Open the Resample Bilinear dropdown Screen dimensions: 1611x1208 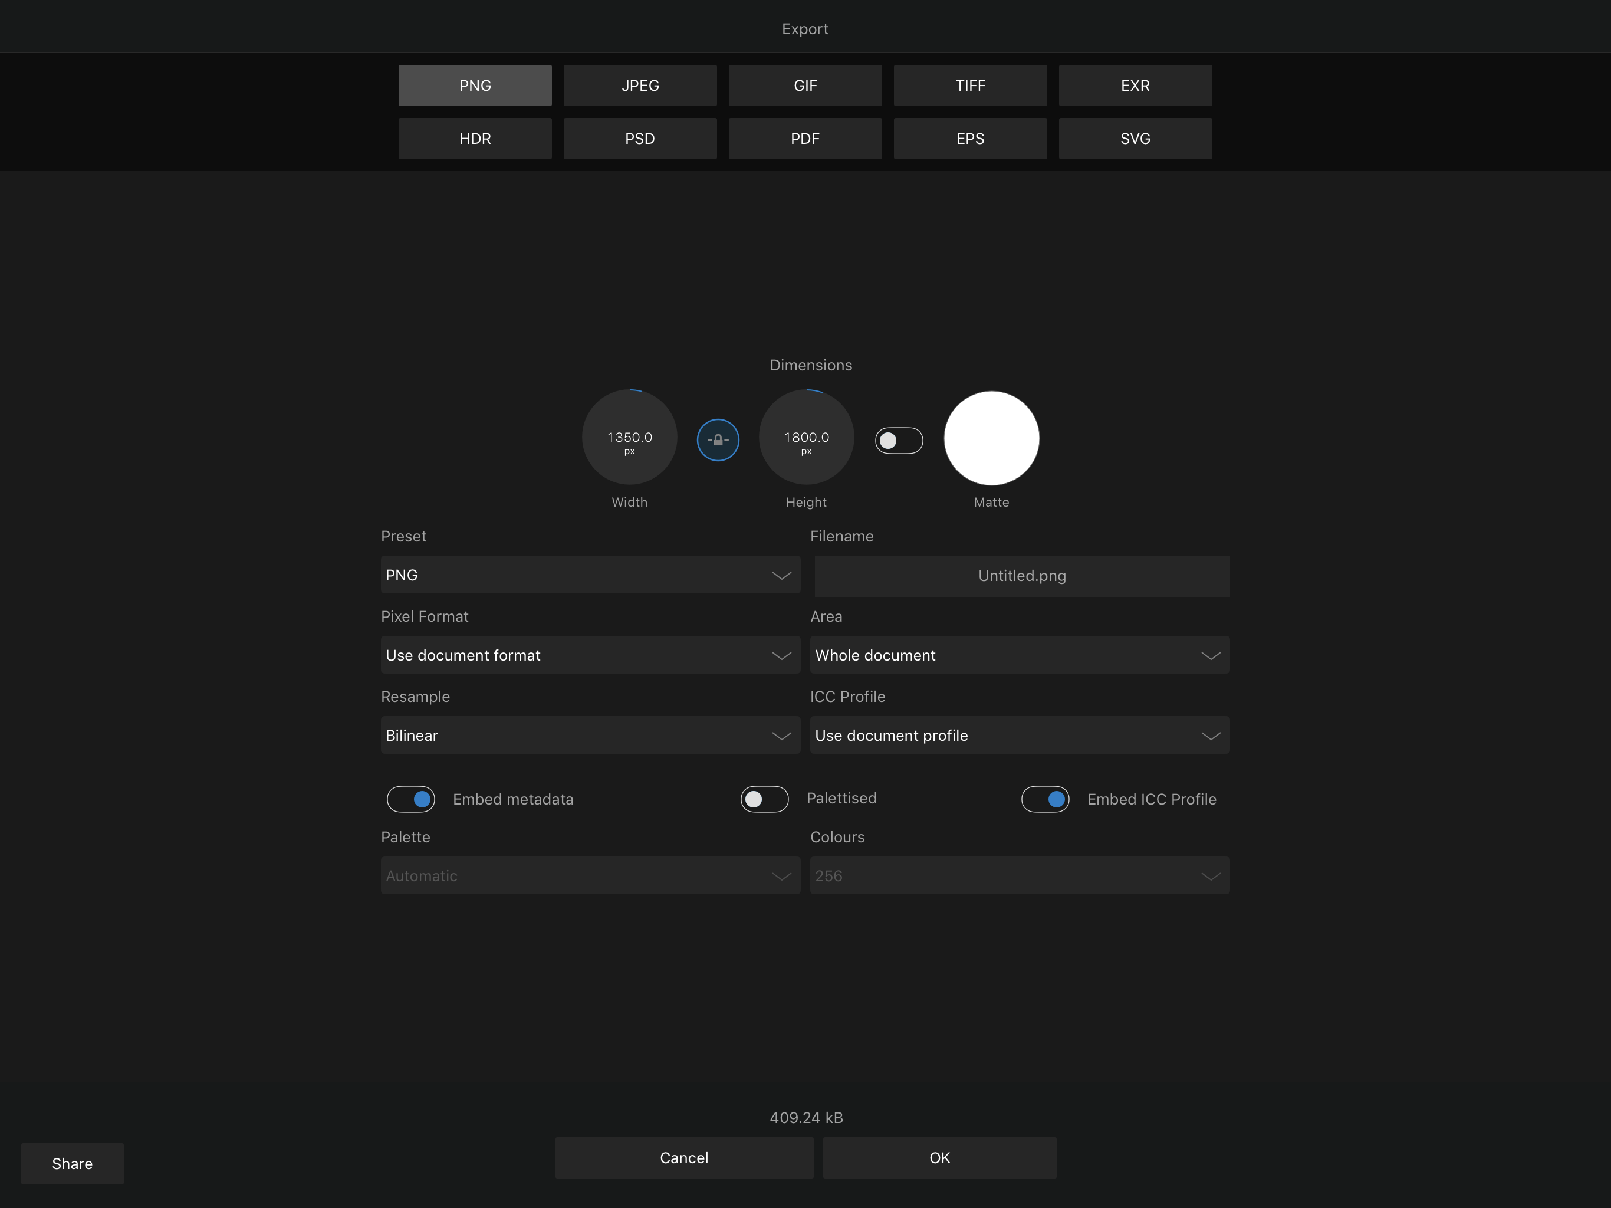point(591,735)
